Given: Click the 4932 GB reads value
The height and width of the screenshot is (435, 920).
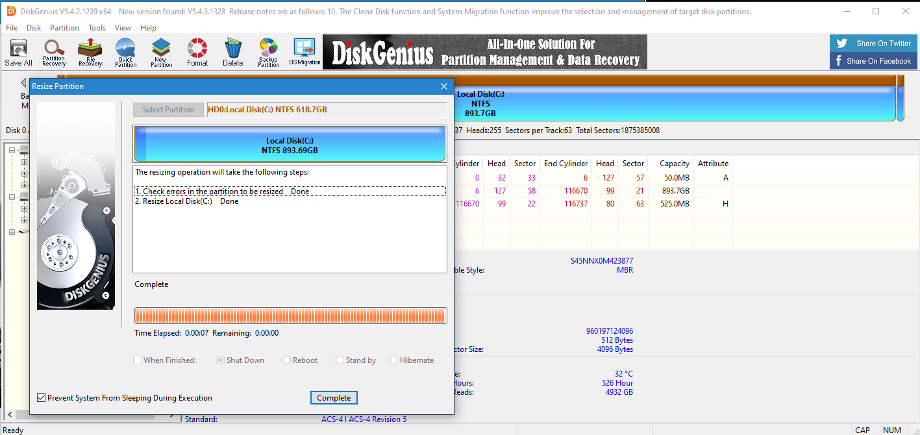Looking at the screenshot, I should click(x=619, y=392).
